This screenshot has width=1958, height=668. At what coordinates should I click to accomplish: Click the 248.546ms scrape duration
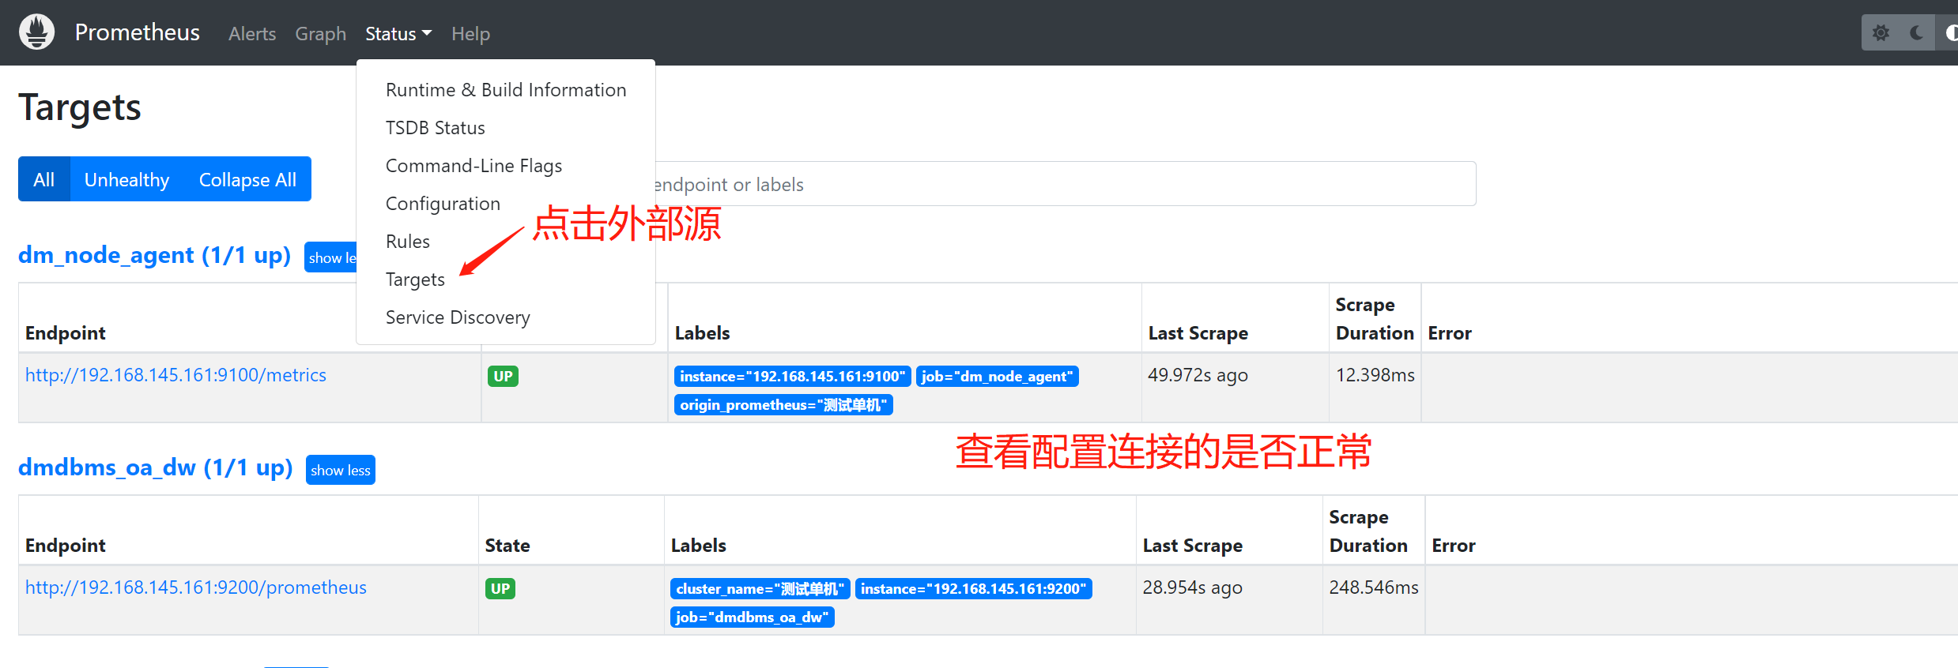[x=1374, y=587]
